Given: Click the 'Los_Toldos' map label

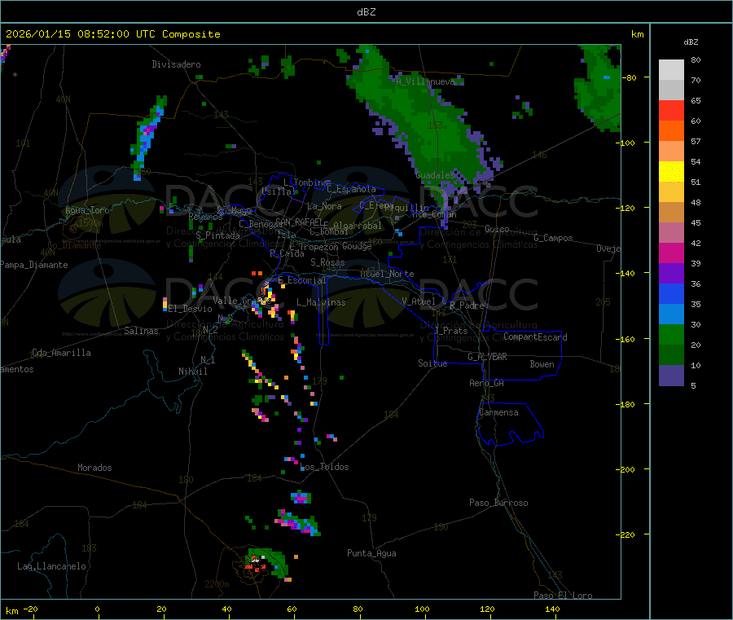Looking at the screenshot, I should (x=324, y=467).
